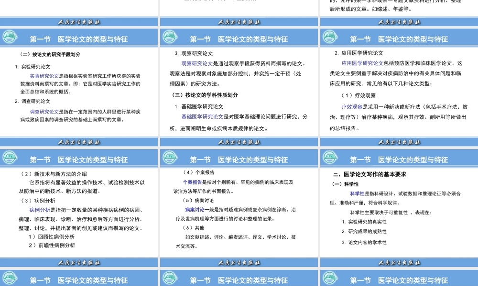
Task: Click the green globe icon on the top-left slide header
Action: click(x=10, y=37)
